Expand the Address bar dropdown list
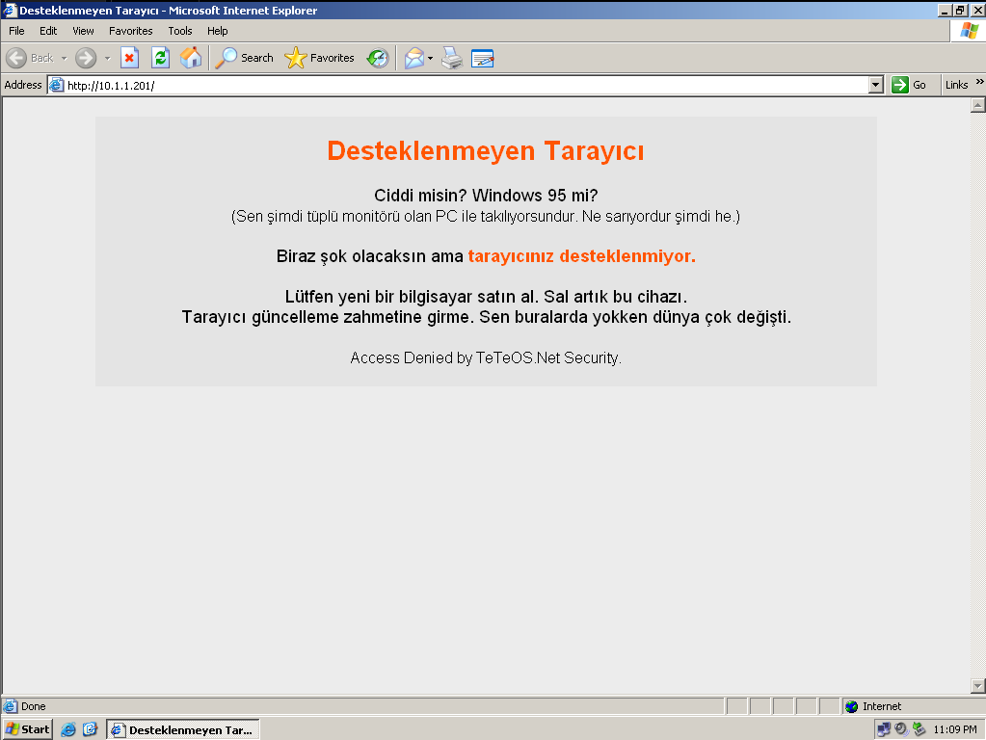This screenshot has height=740, width=986. pos(876,85)
